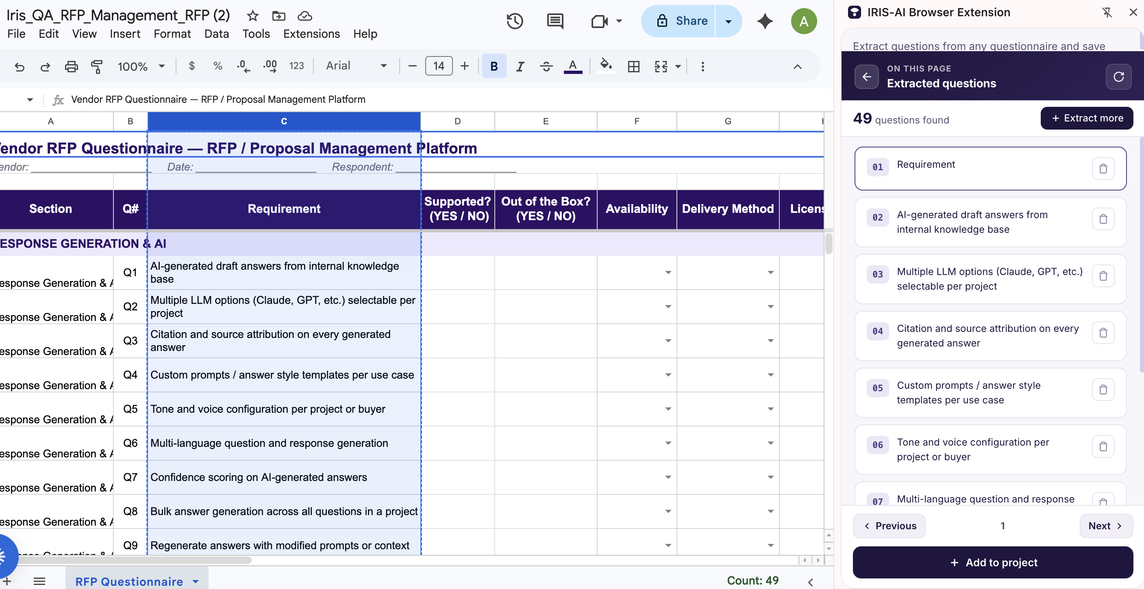Open the Q3 Delivery Method dropdown
The height and width of the screenshot is (589, 1144).
pos(770,341)
